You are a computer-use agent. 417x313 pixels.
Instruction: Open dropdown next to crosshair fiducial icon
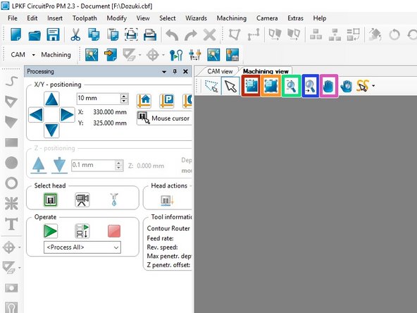[163, 55]
